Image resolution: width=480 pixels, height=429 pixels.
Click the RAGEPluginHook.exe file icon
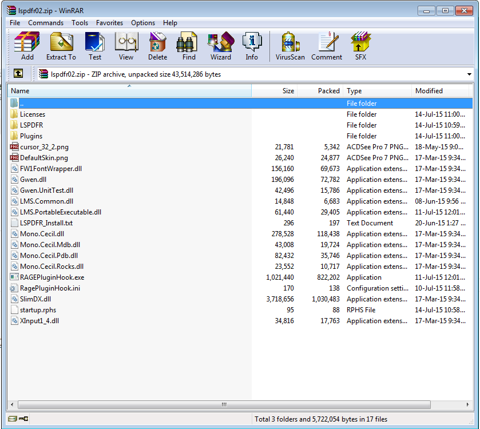[14, 277]
